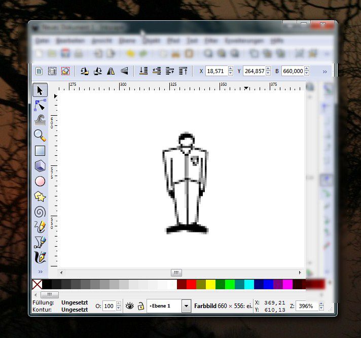The image size is (361, 338).
Task: Open the Ebene menu
Action: click(x=127, y=41)
